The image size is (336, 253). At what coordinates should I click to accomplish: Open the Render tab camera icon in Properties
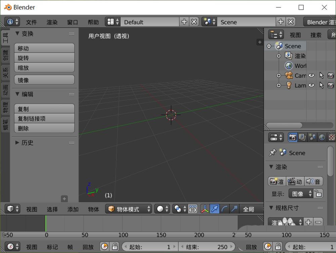(293, 137)
